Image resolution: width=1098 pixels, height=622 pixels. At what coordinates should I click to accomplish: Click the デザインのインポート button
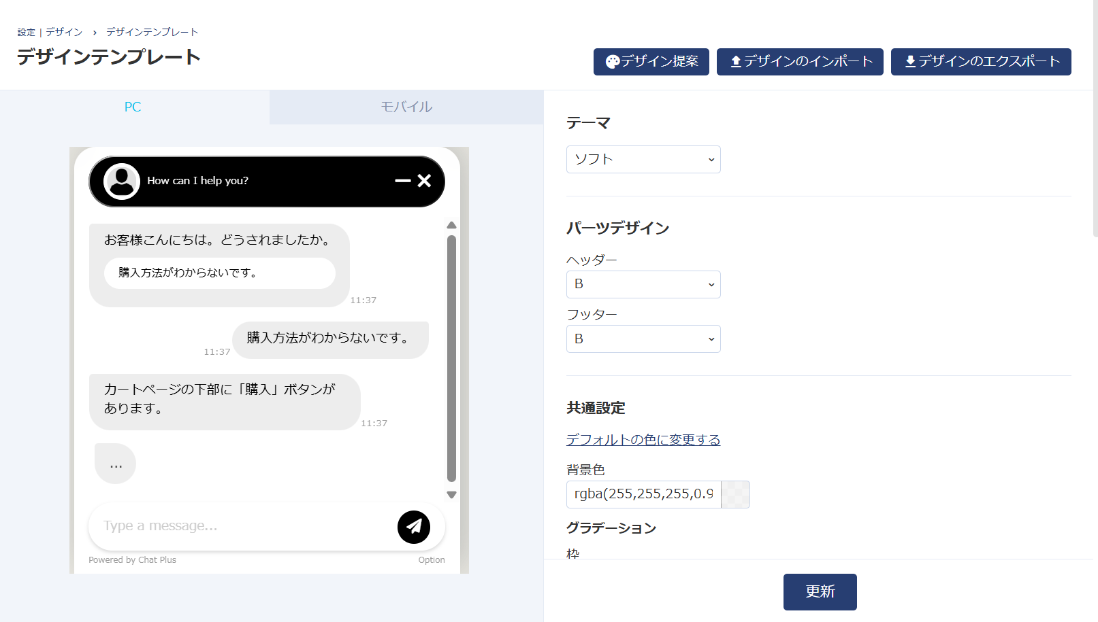(x=800, y=62)
